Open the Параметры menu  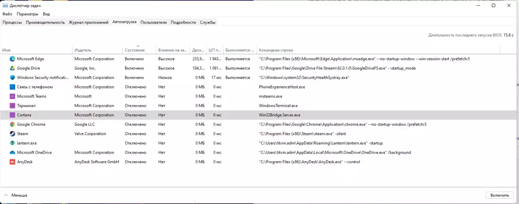pyautogui.click(x=27, y=14)
